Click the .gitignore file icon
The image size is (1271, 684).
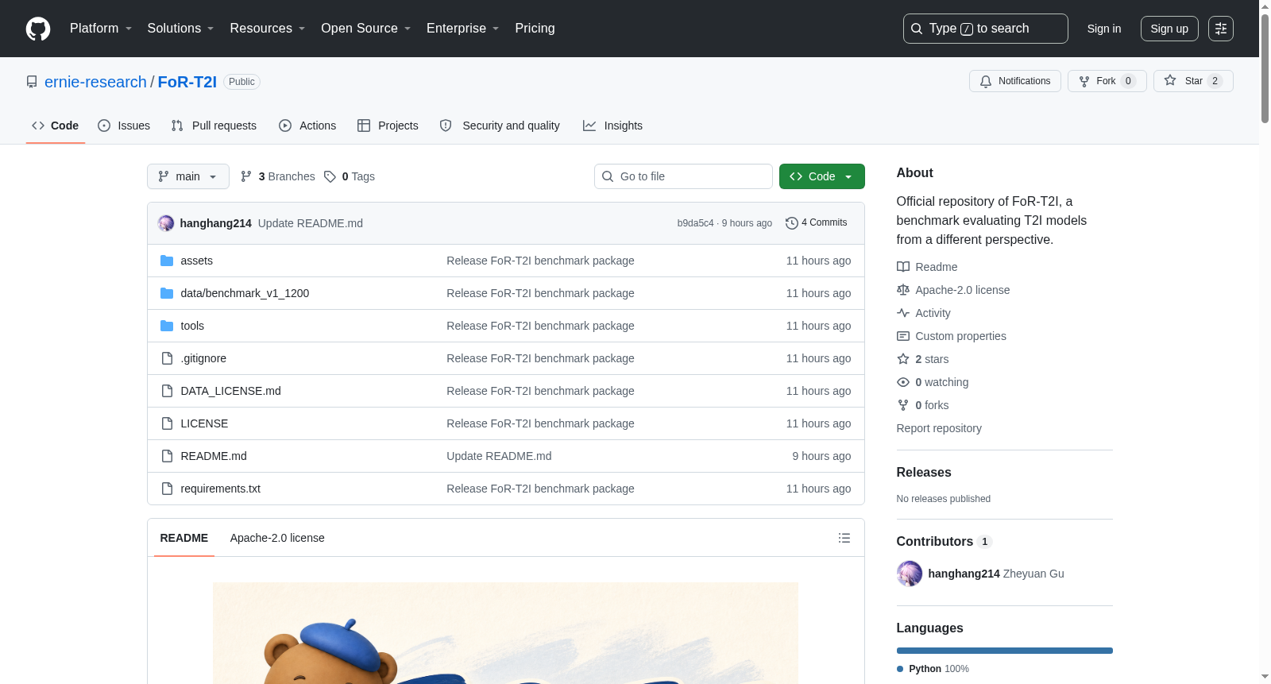click(167, 358)
